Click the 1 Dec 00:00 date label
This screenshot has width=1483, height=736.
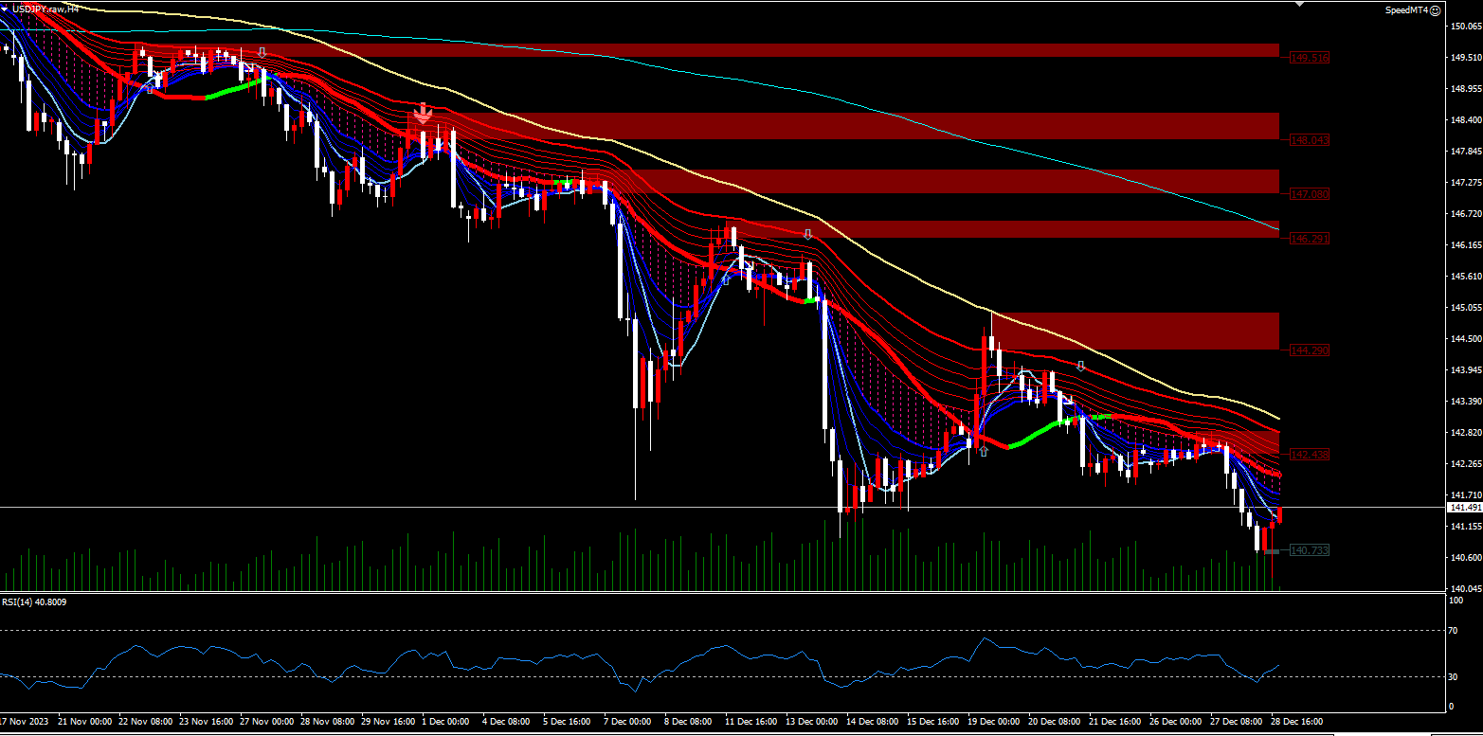(446, 721)
